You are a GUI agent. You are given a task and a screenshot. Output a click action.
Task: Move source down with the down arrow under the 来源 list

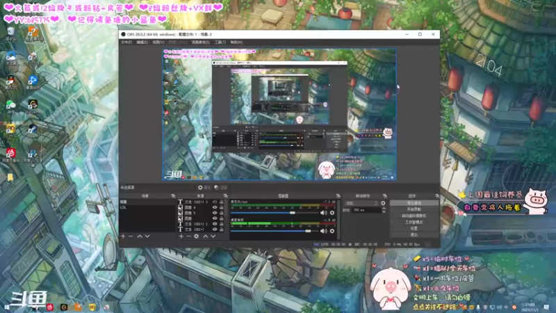[x=213, y=236]
